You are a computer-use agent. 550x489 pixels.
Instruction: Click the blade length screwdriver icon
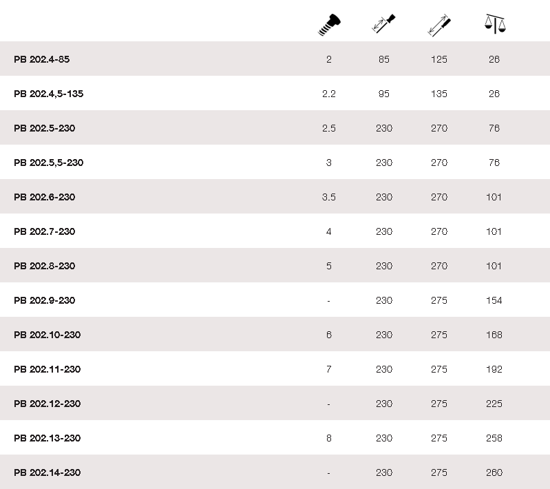pos(383,25)
